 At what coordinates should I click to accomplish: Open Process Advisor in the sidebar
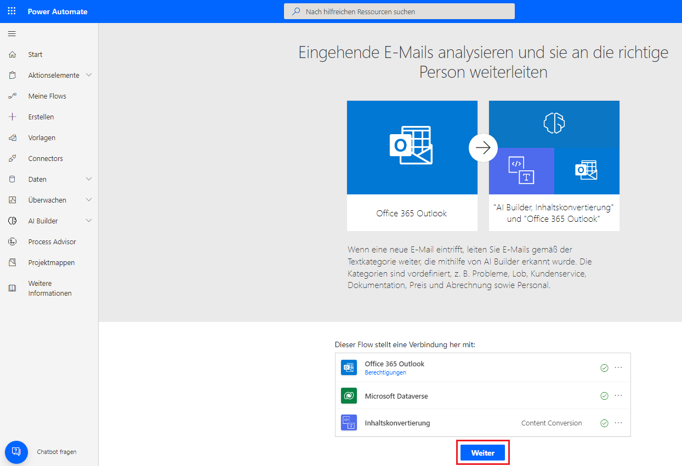52,242
